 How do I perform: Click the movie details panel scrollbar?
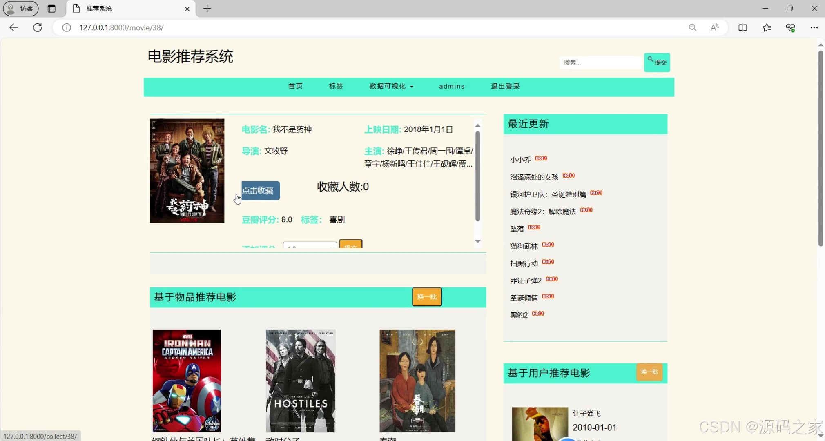477,176
